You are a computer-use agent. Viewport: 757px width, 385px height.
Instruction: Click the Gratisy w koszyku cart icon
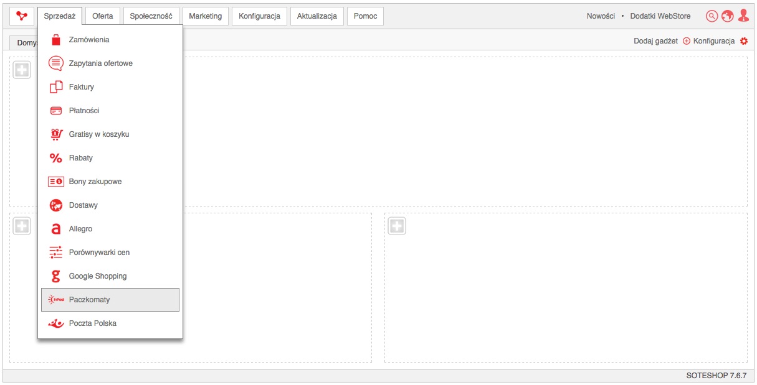click(x=56, y=134)
